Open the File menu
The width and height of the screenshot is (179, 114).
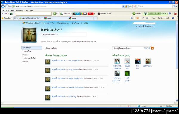pyautogui.click(x=3, y=10)
